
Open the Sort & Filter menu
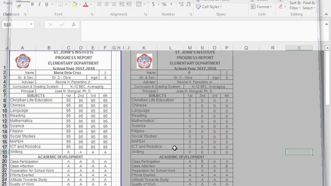click(295, 6)
